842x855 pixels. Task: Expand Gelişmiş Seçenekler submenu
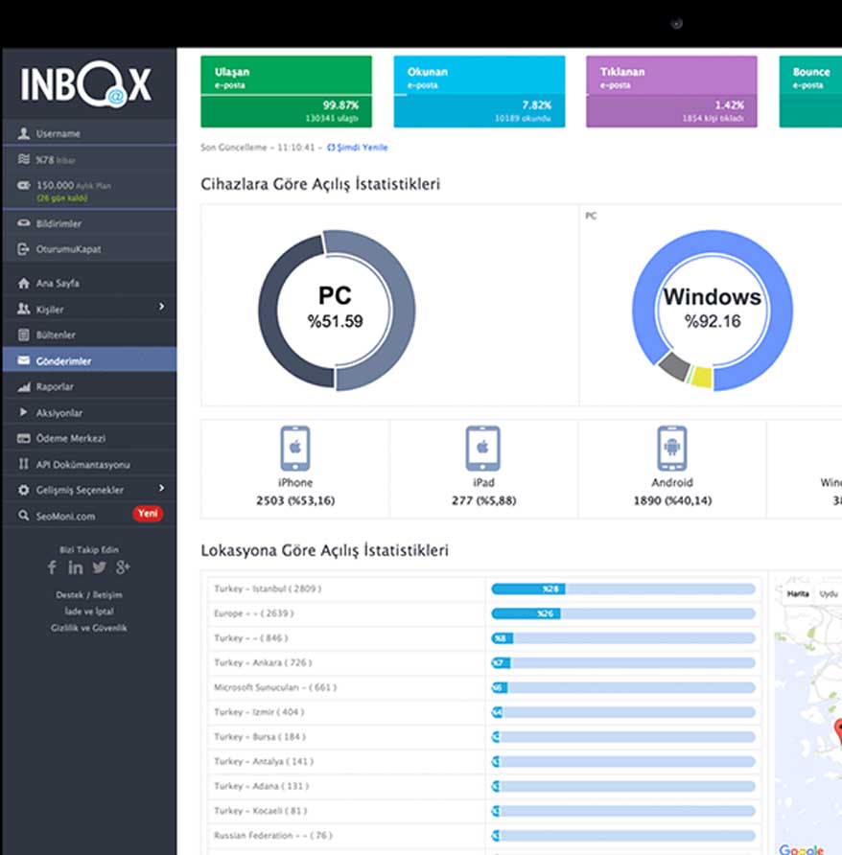[161, 489]
